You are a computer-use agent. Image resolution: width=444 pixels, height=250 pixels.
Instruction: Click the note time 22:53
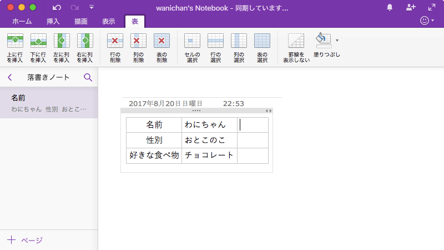(x=233, y=104)
